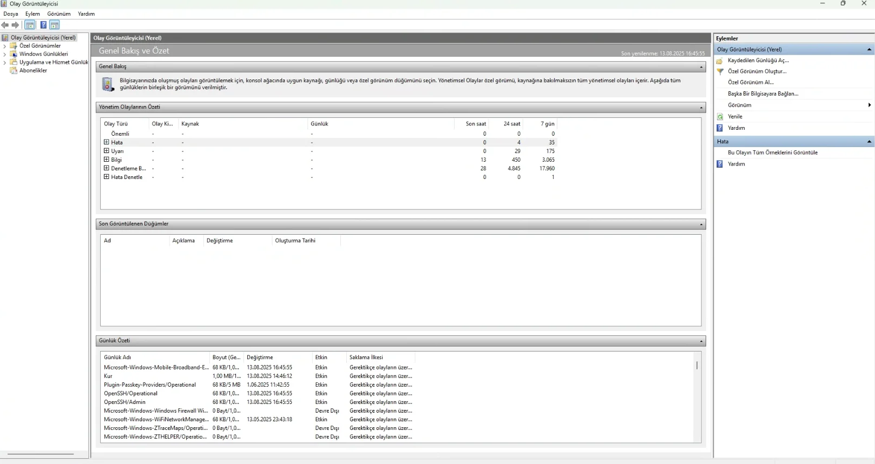This screenshot has width=875, height=464.
Task: Sort by the Son saat column header
Action: [471, 124]
